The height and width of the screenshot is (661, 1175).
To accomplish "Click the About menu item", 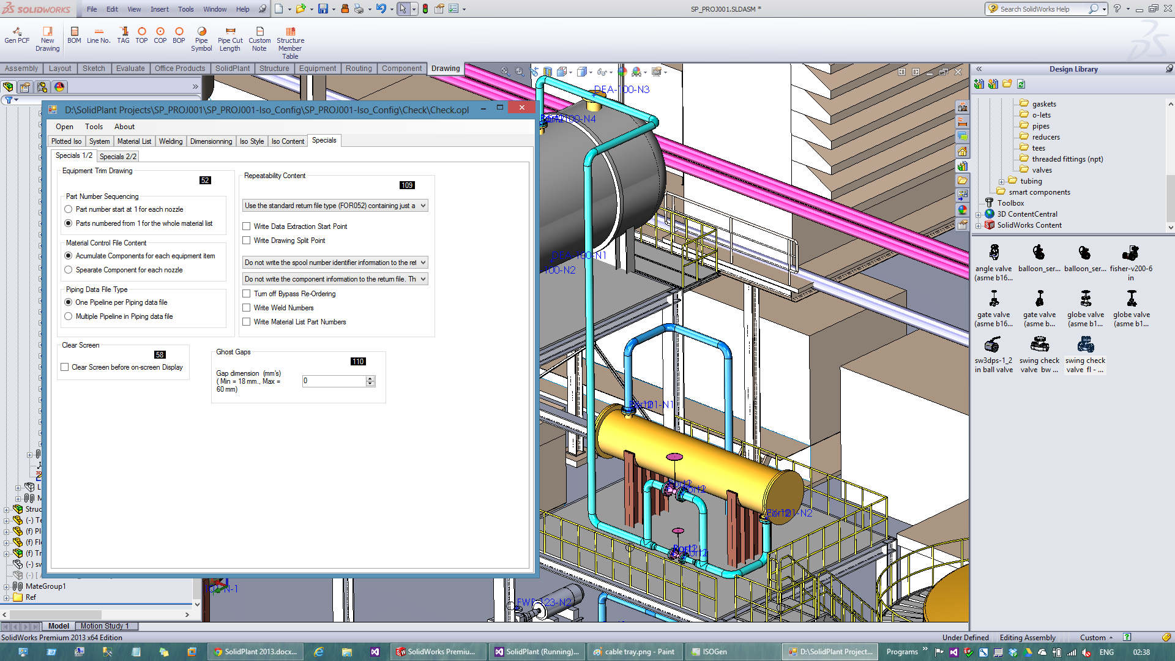I will pos(124,127).
